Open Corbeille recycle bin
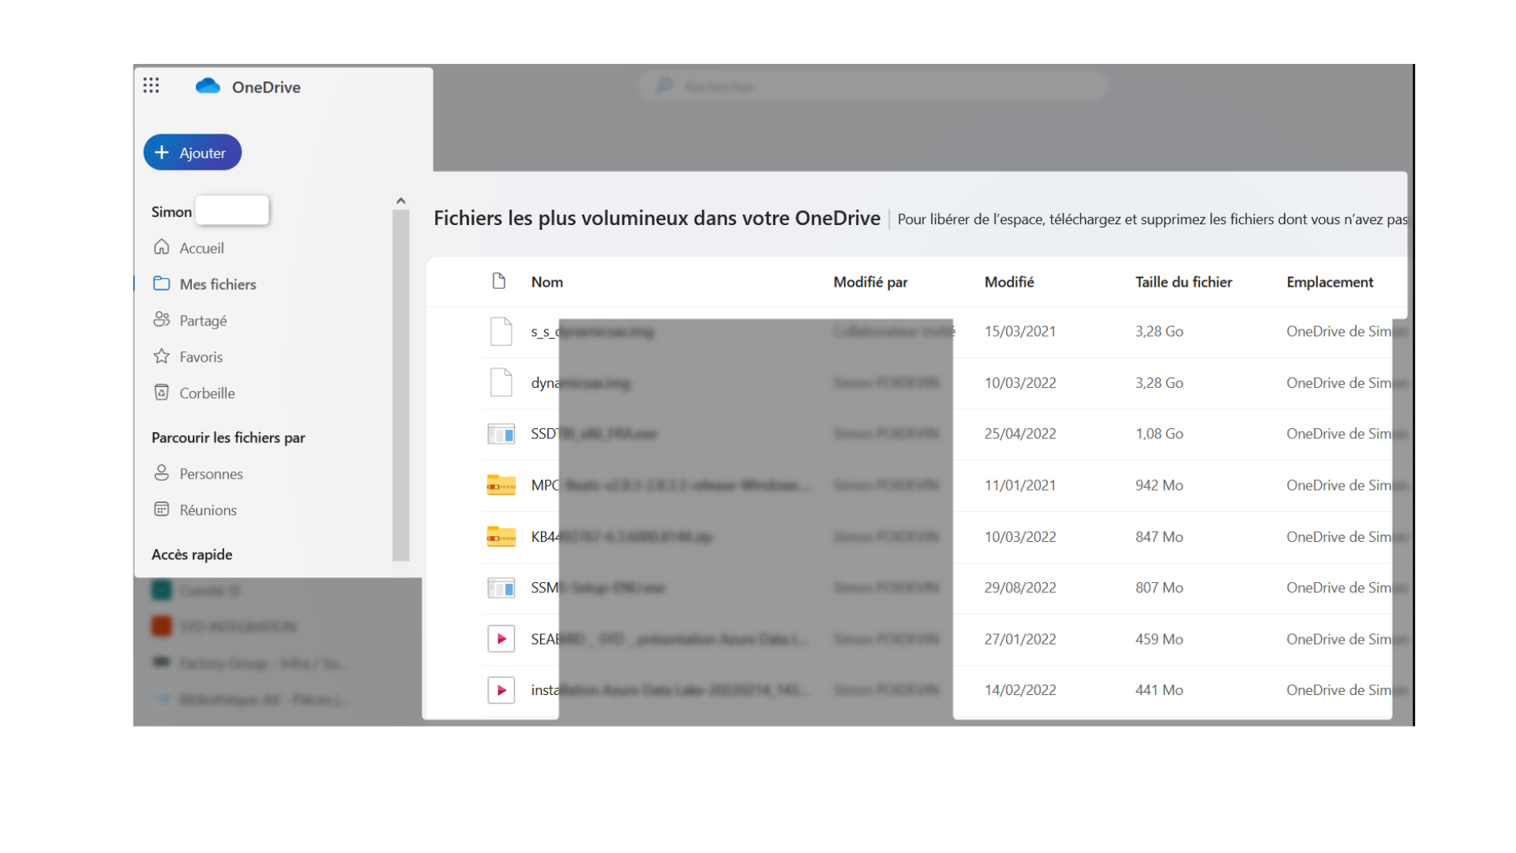The height and width of the screenshot is (853, 1516). pos(206,393)
